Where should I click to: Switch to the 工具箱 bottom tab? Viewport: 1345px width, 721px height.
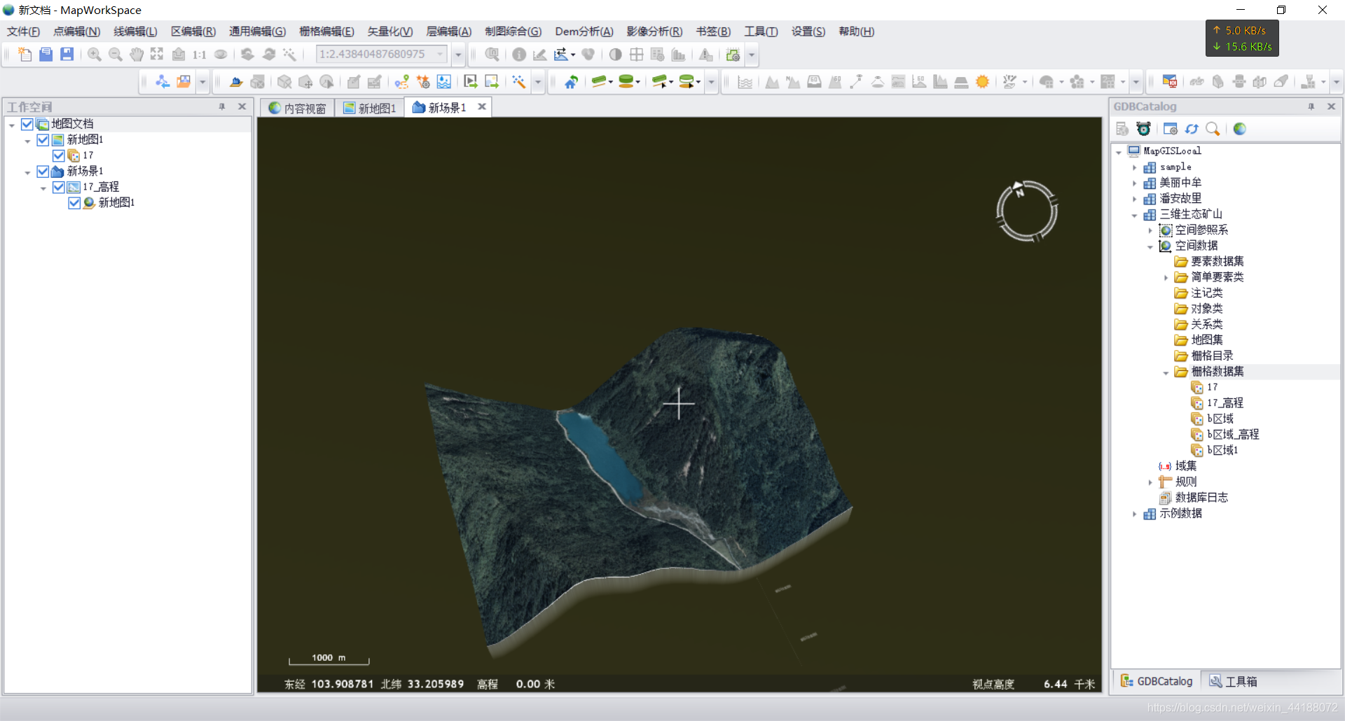click(1234, 681)
